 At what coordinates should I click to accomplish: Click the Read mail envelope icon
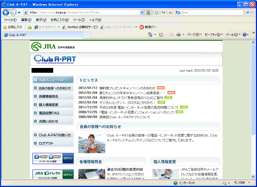(171, 35)
